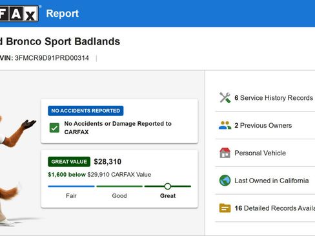This screenshot has width=315, height=236.
Task: Click the Report title in the header
Action: coord(63,14)
